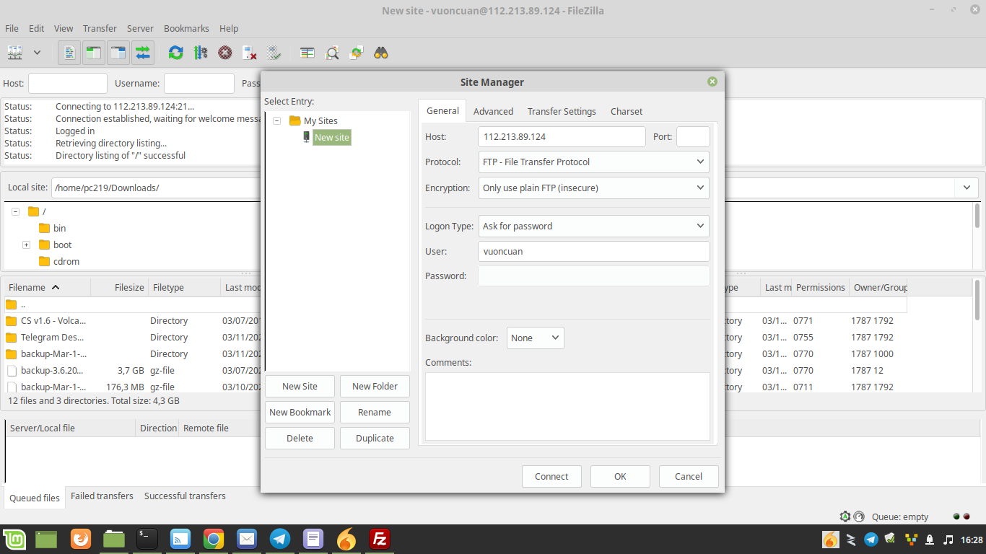This screenshot has height=554, width=986.
Task: Toggle remote directory tree display icon
Action: 118,53
